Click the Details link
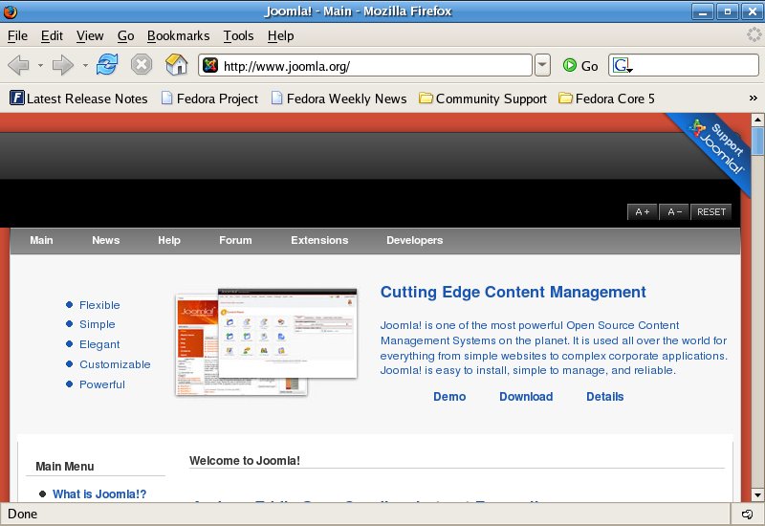Viewport: 765px width, 526px height. (605, 397)
